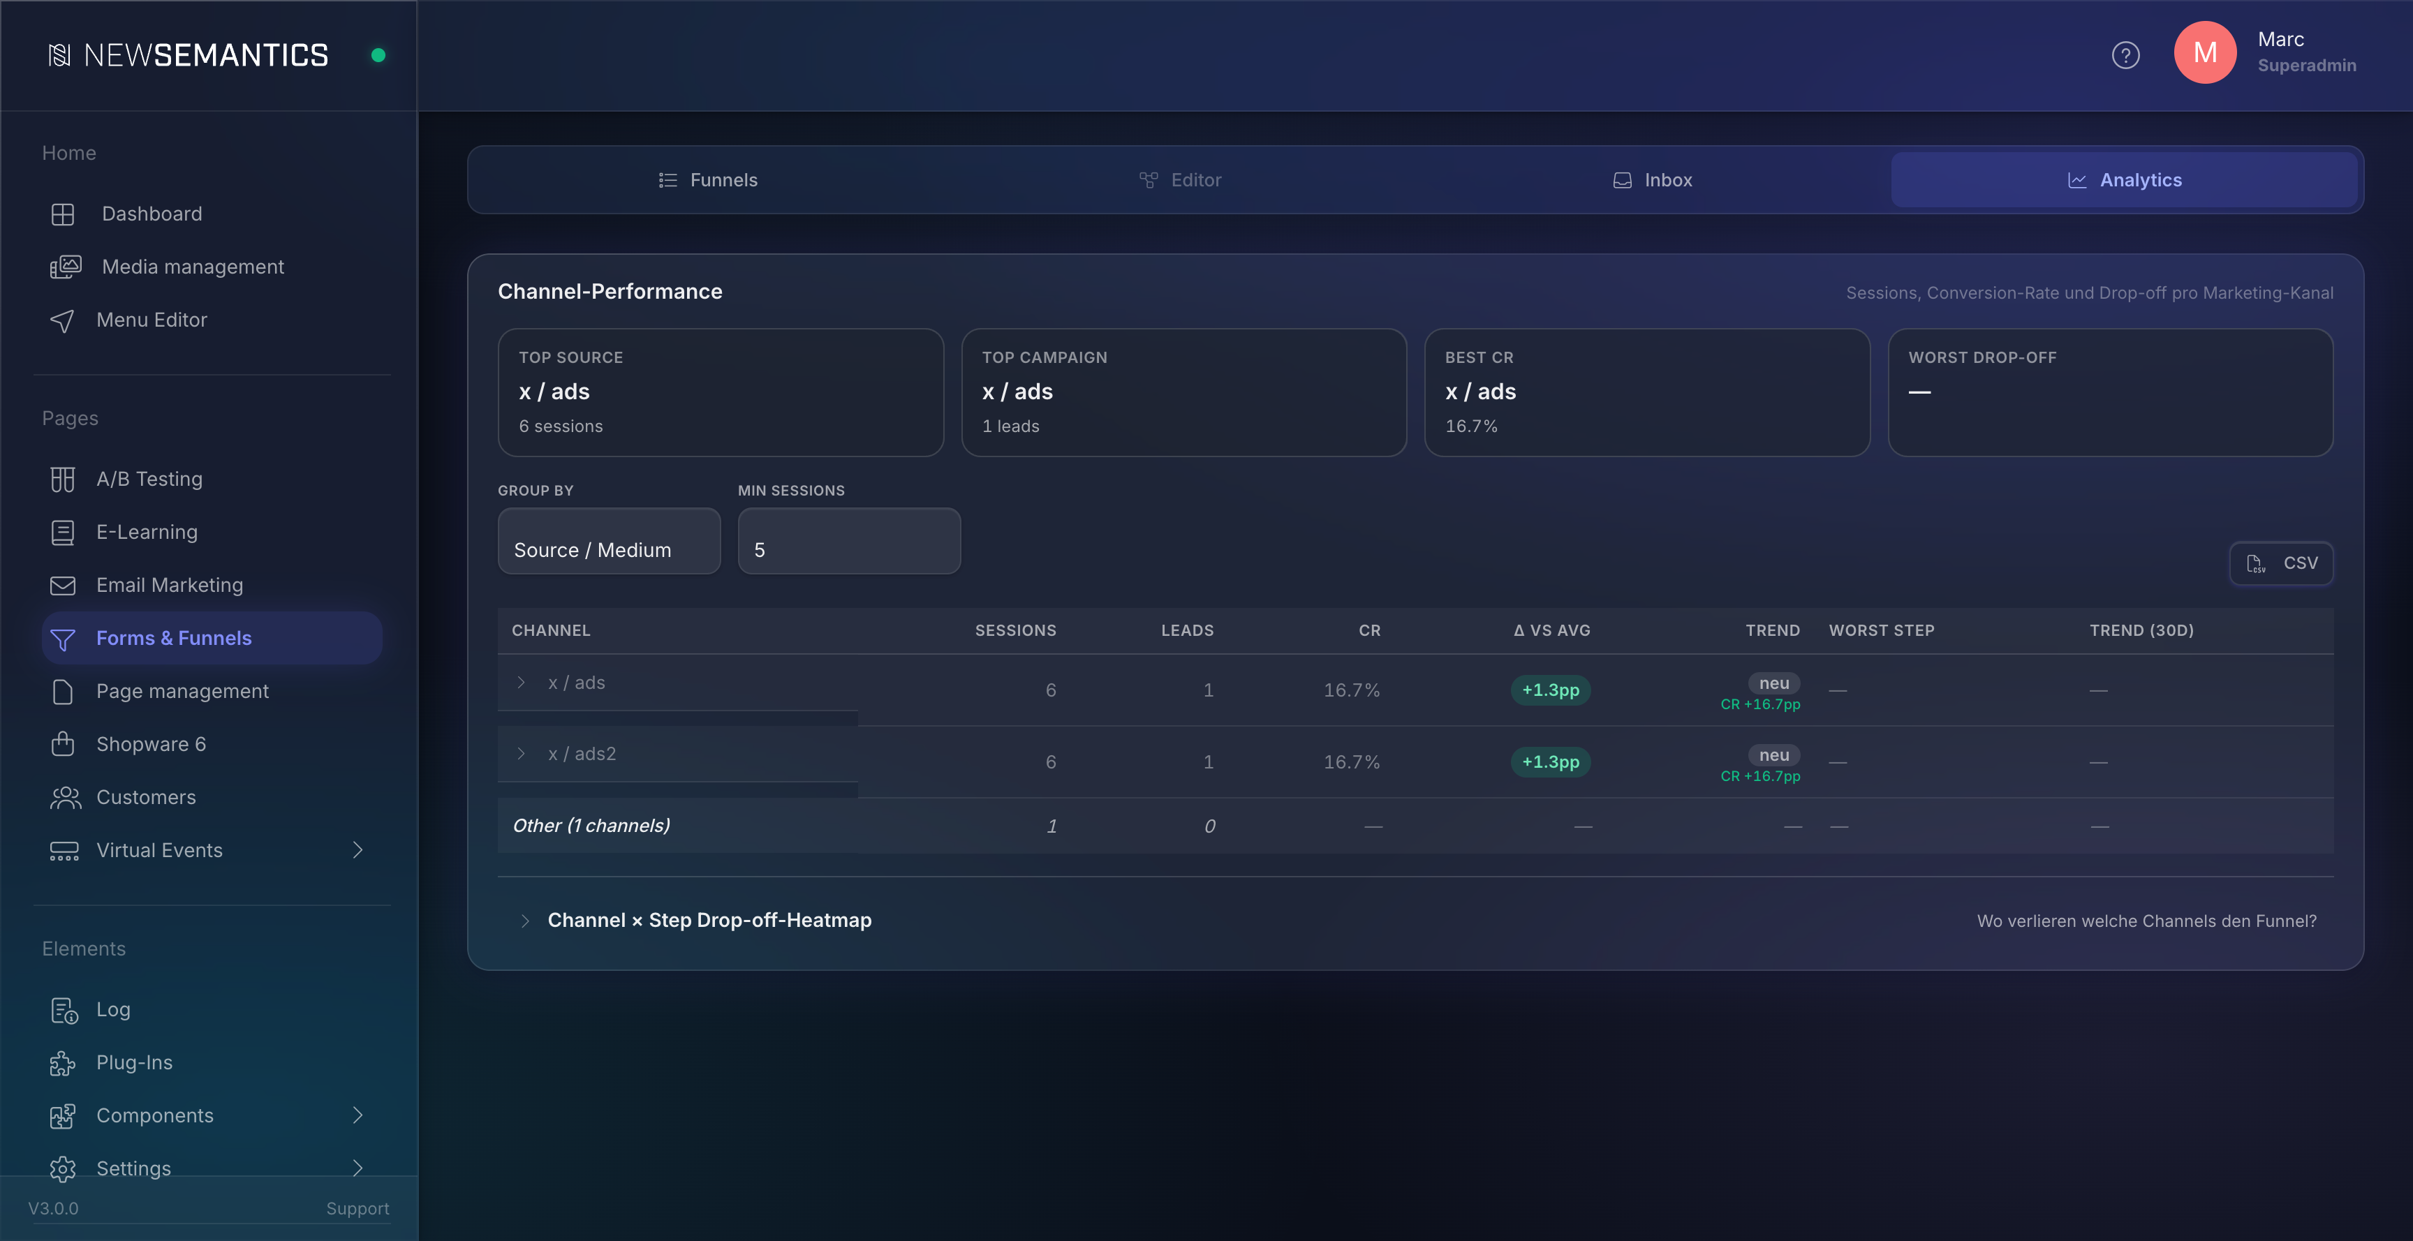
Task: Click the Leads column header
Action: click(x=1187, y=631)
